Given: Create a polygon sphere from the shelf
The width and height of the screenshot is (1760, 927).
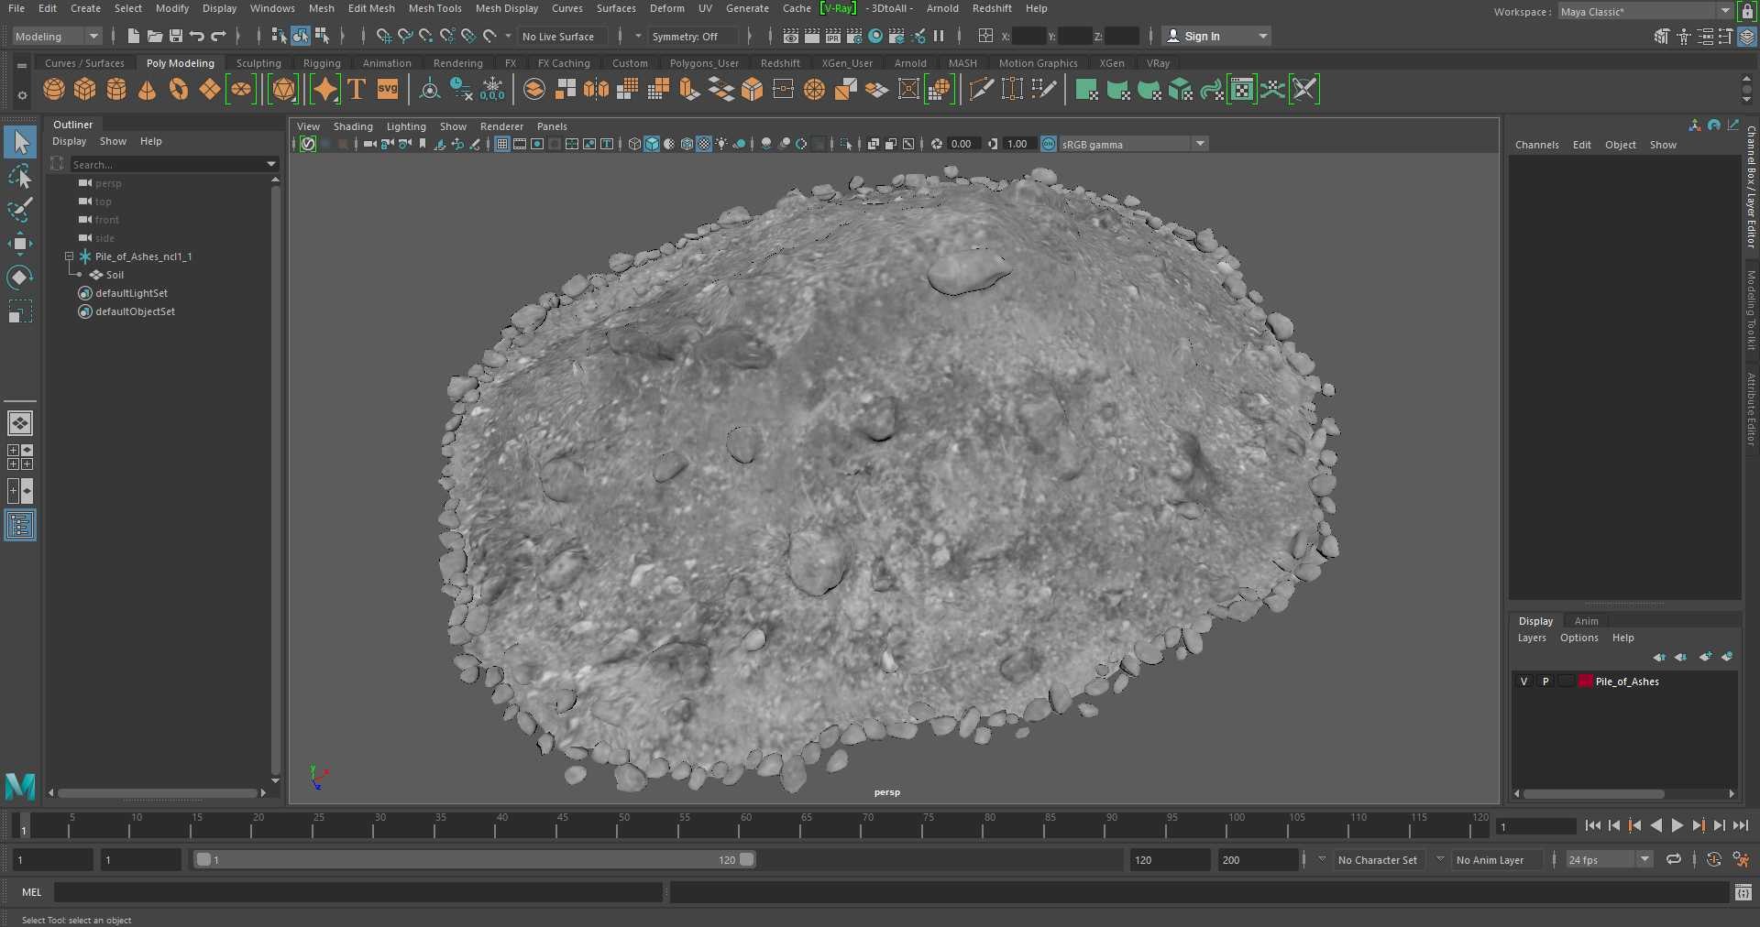Looking at the screenshot, I should click(x=54, y=89).
